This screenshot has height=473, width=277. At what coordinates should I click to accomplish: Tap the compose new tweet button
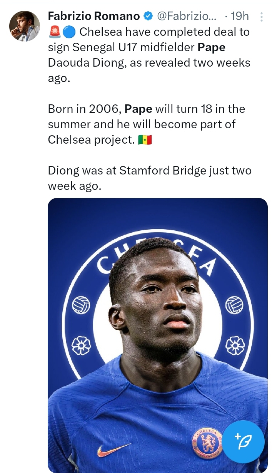244,441
